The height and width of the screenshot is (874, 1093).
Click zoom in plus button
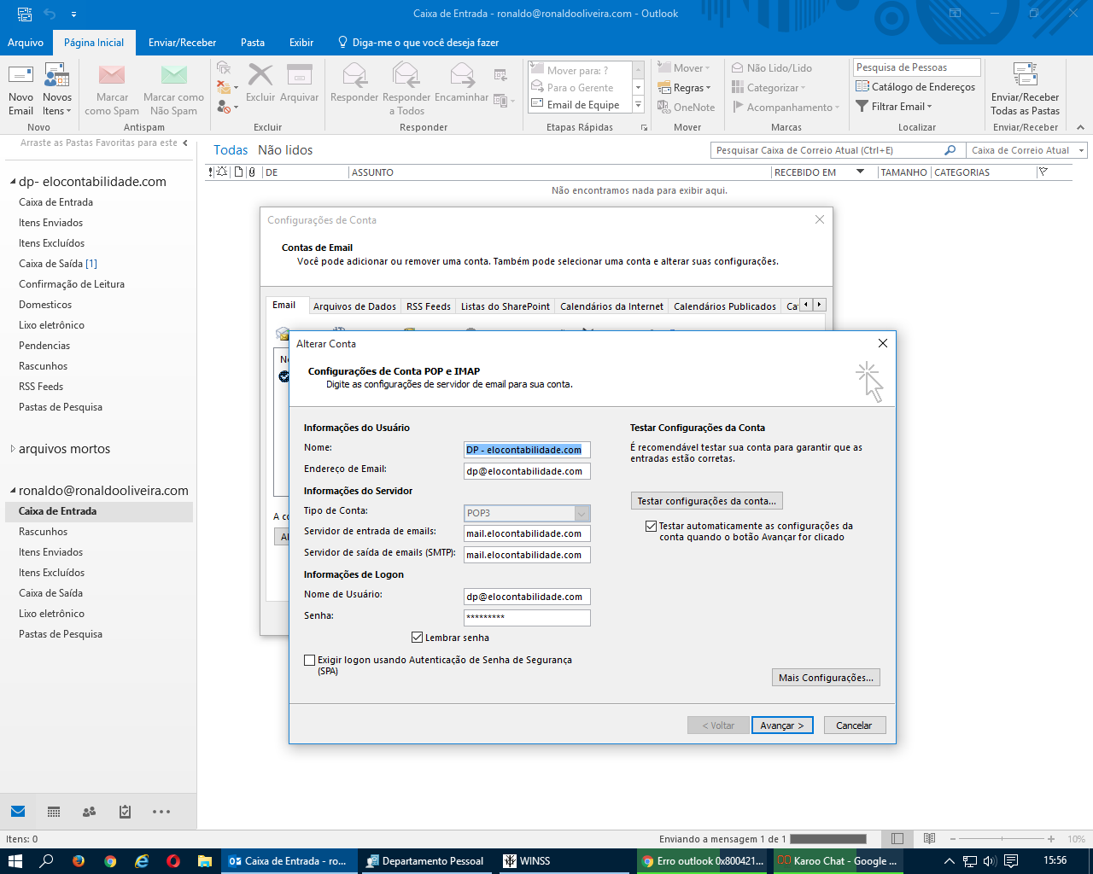(x=1051, y=839)
